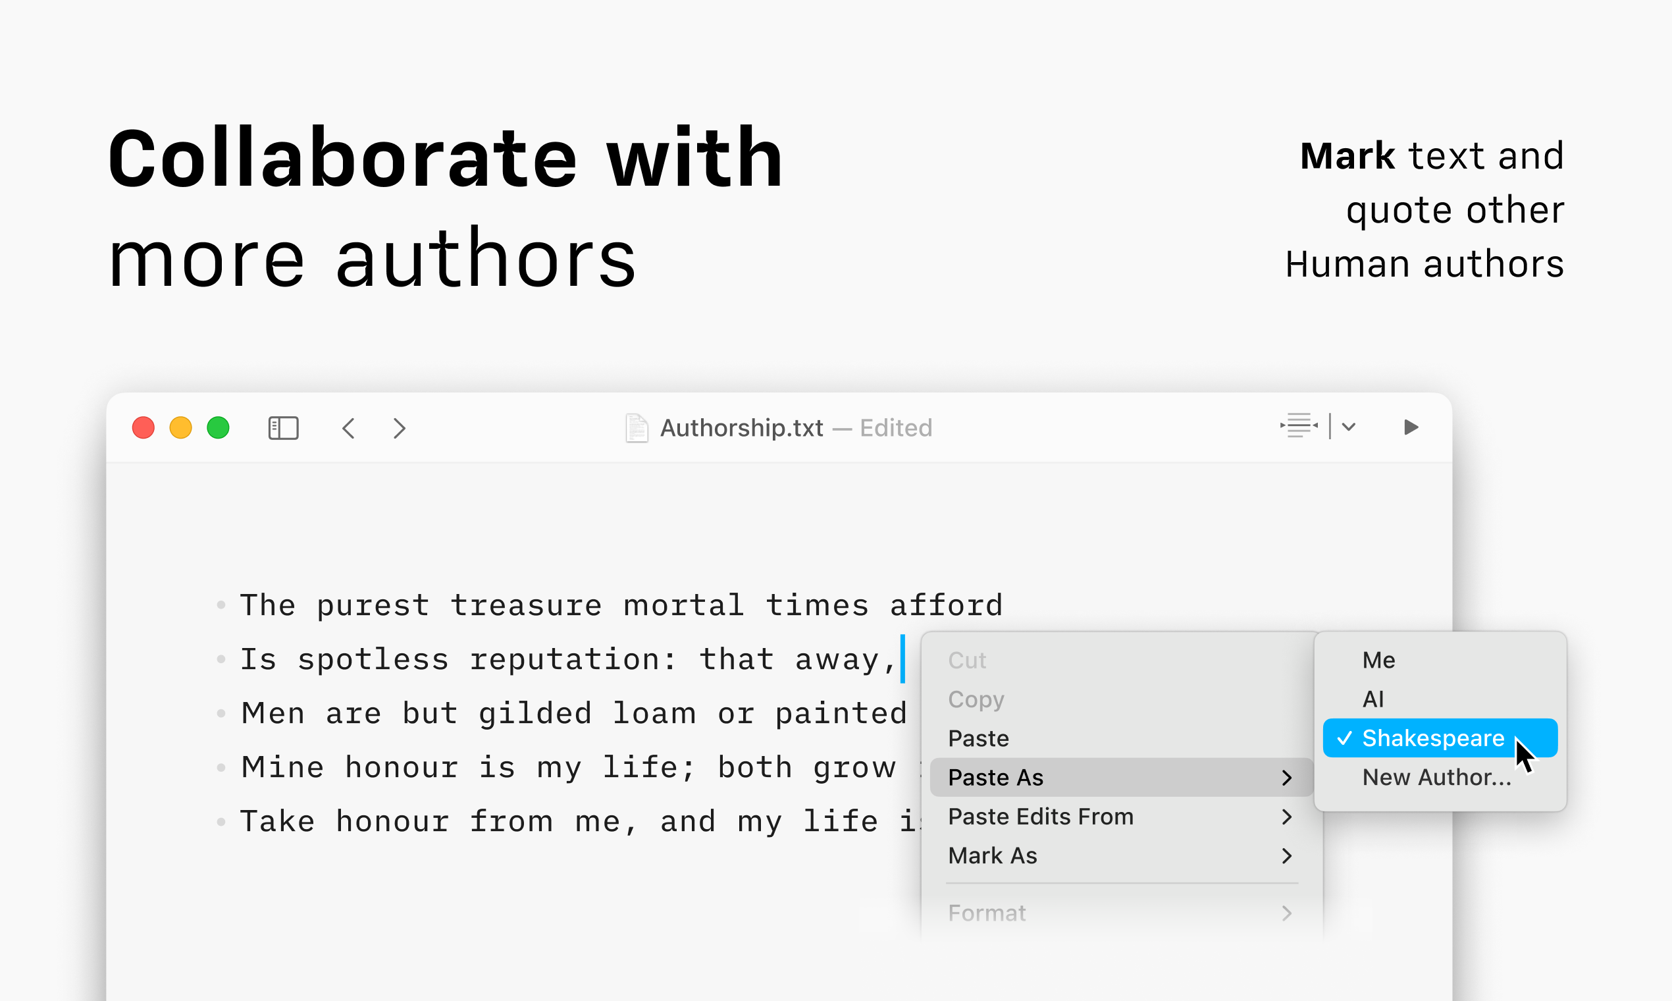Viewport: 1672px width, 1001px height.
Task: Click line 'Is spotless reputation: that away,'
Action: point(568,659)
